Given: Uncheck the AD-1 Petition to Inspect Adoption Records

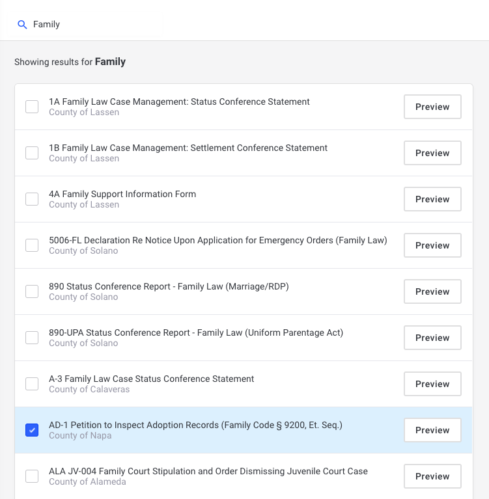Looking at the screenshot, I should click(32, 430).
